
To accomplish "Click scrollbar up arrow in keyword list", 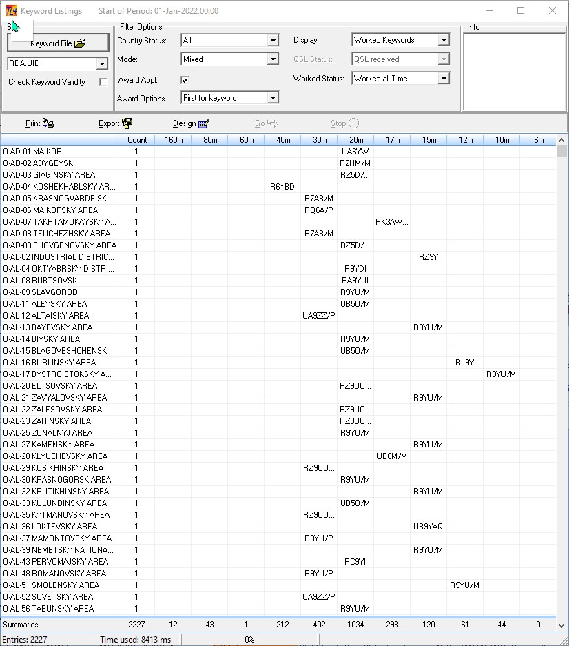I will coord(561,140).
